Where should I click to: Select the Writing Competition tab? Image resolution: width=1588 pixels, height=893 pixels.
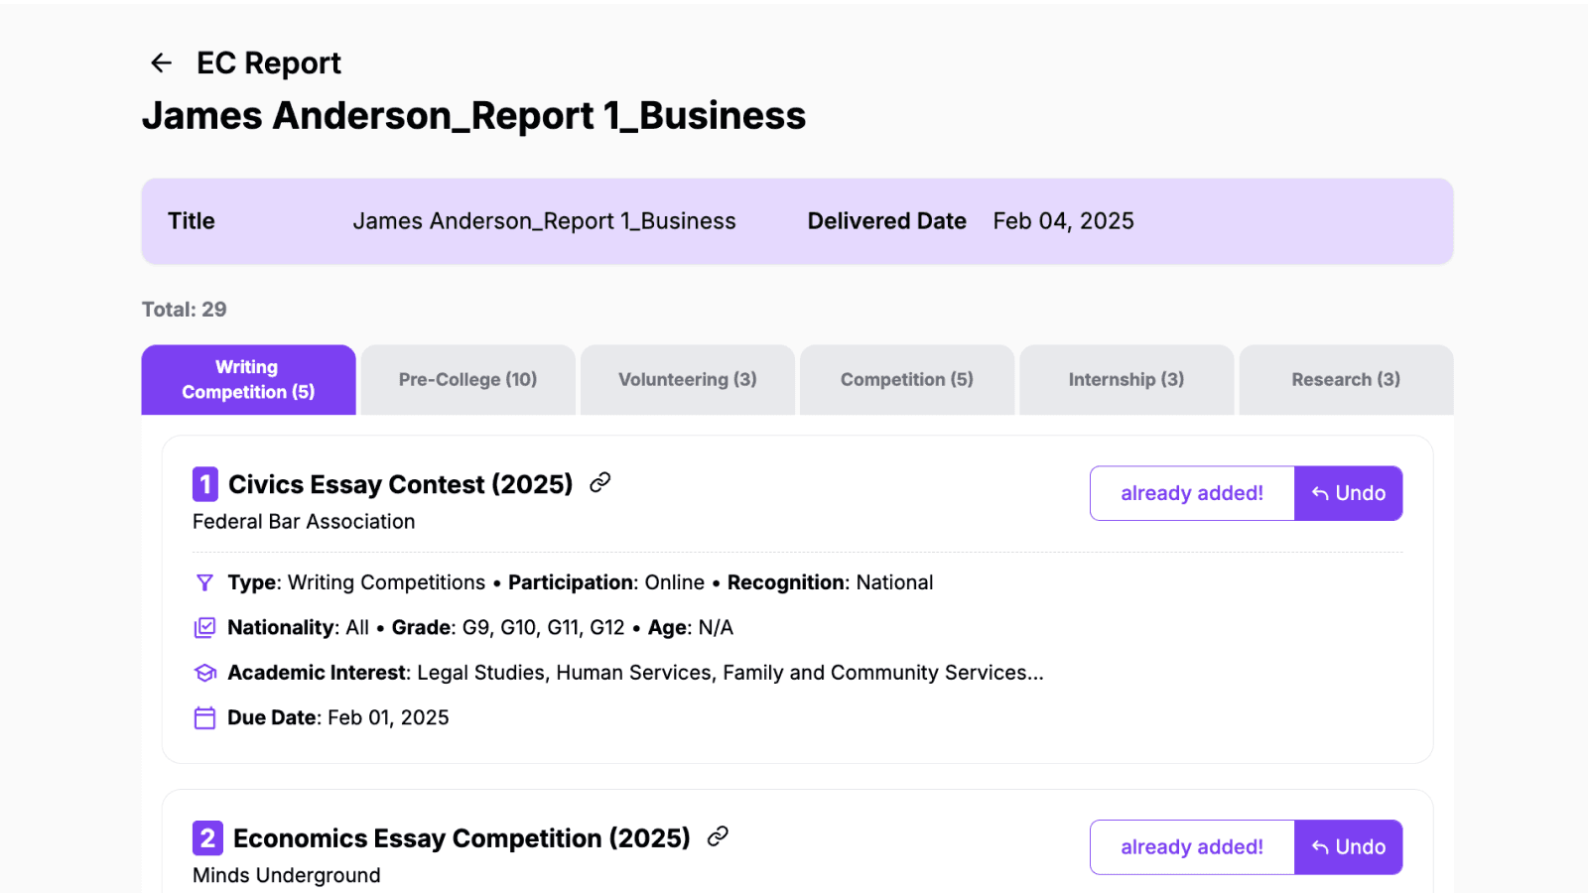tap(248, 379)
